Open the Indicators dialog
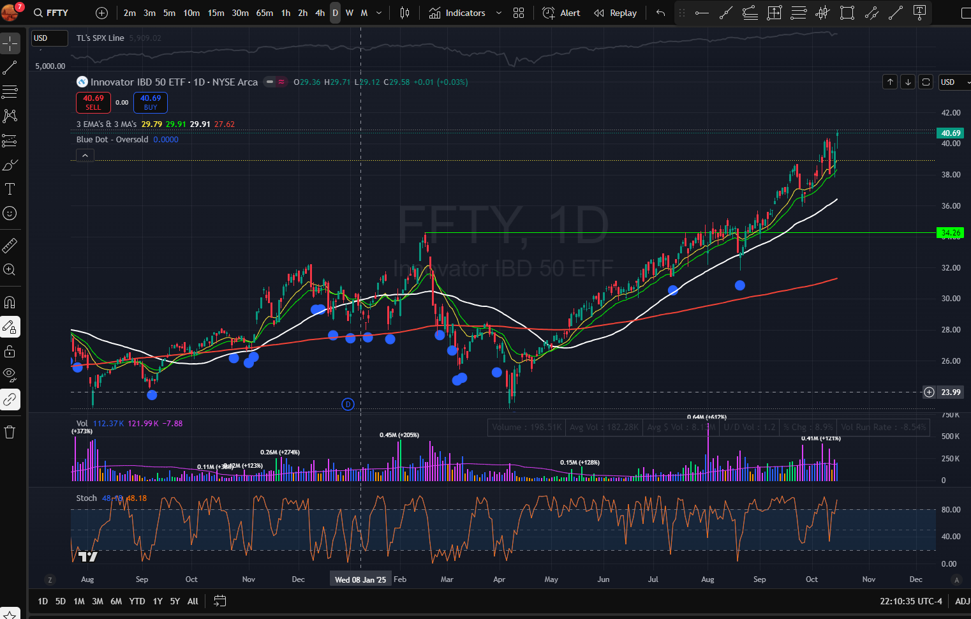This screenshot has height=619, width=971. (457, 13)
